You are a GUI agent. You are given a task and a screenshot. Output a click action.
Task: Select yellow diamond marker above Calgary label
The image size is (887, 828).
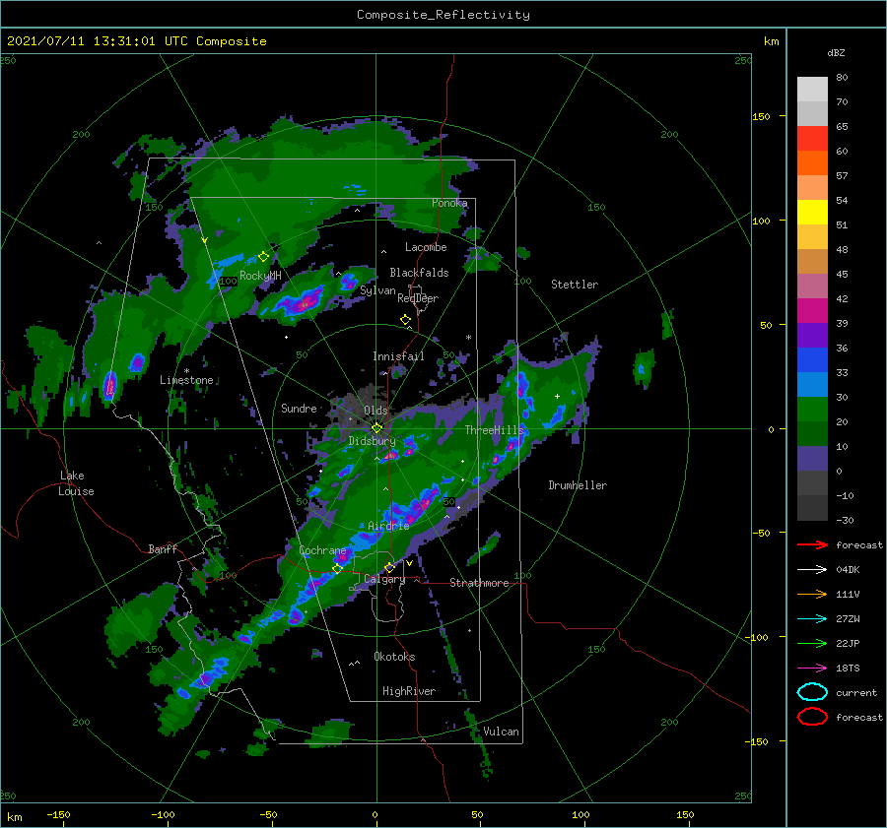(x=389, y=567)
